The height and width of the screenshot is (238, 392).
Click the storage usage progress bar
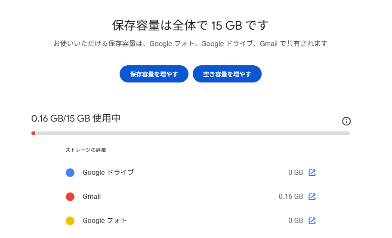(190, 133)
